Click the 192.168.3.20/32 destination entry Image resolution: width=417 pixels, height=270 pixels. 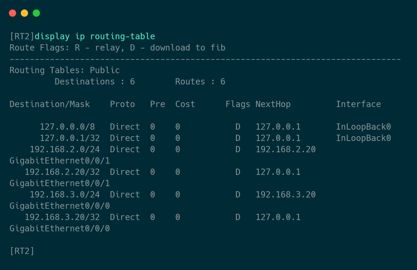coord(62,217)
